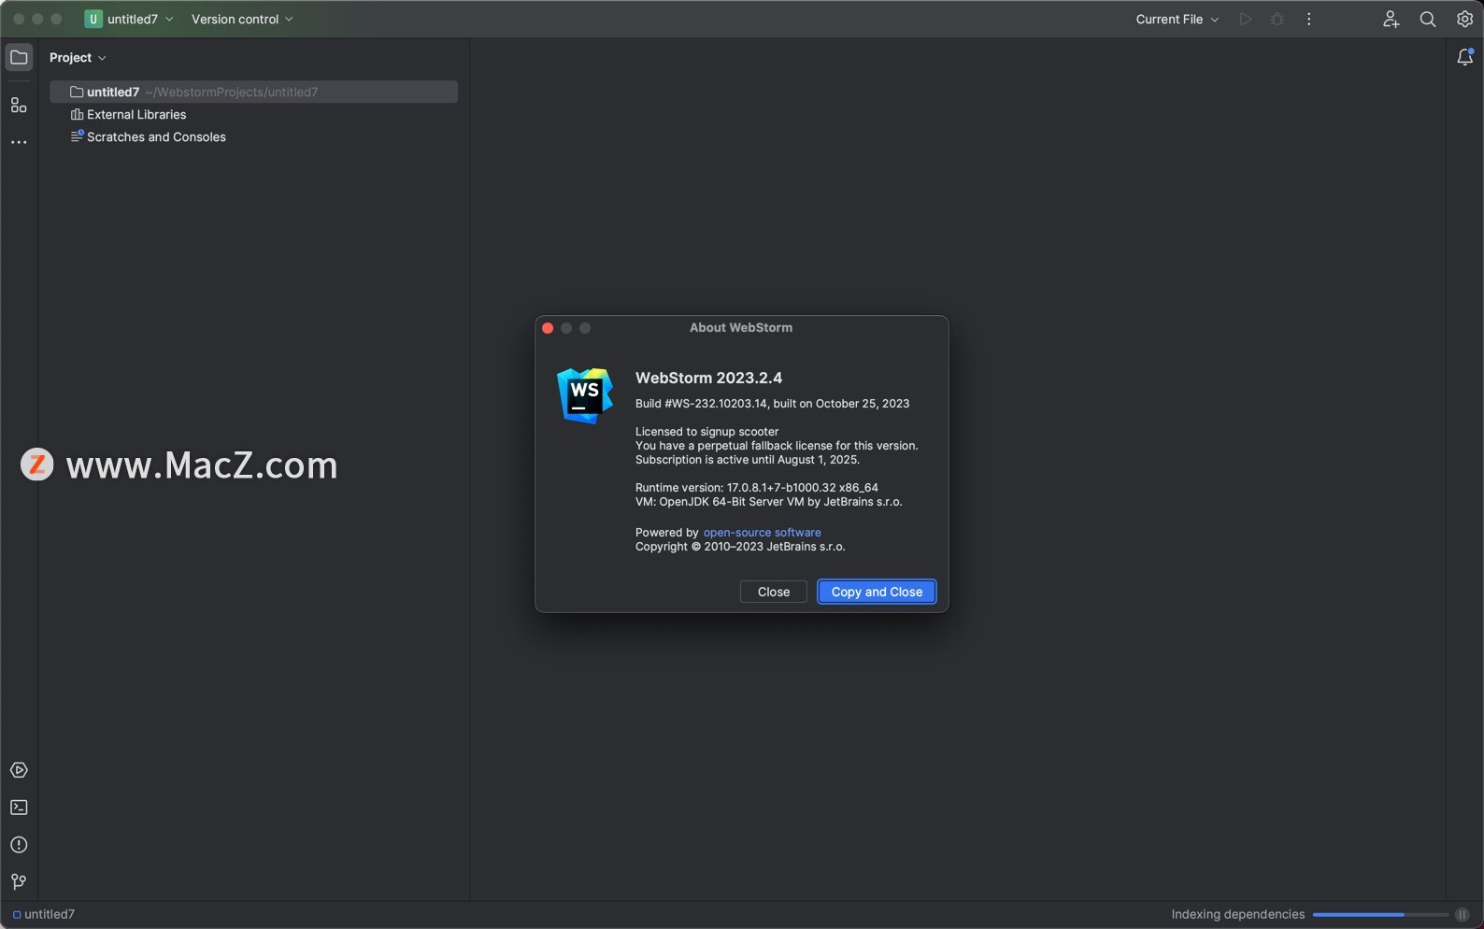Screen dimensions: 1484x929
Task: Click the Debug bug icon
Action: click(1277, 19)
